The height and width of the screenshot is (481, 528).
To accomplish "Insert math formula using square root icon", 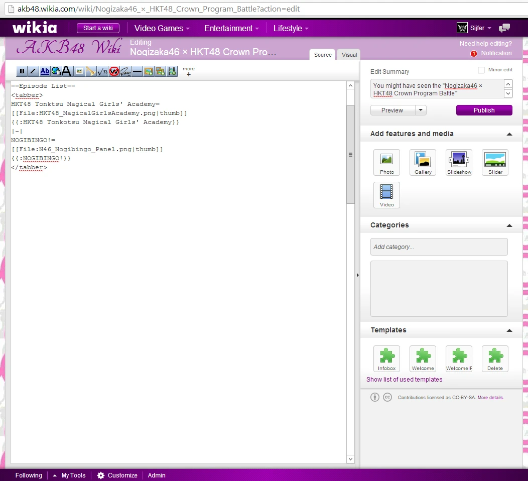I will tap(102, 71).
